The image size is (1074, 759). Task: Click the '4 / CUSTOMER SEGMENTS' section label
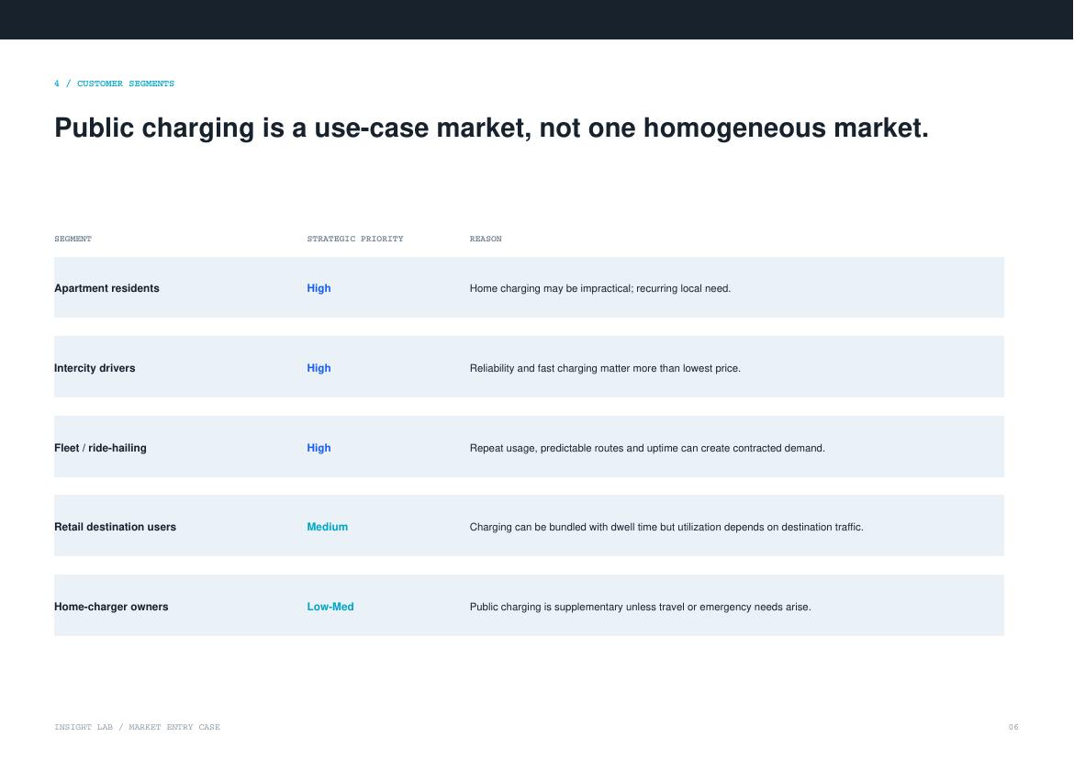coord(115,84)
